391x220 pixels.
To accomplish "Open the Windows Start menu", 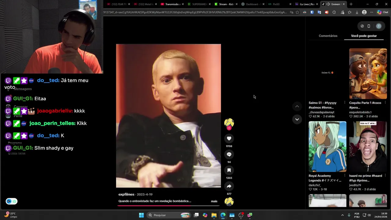I will pos(141,215).
